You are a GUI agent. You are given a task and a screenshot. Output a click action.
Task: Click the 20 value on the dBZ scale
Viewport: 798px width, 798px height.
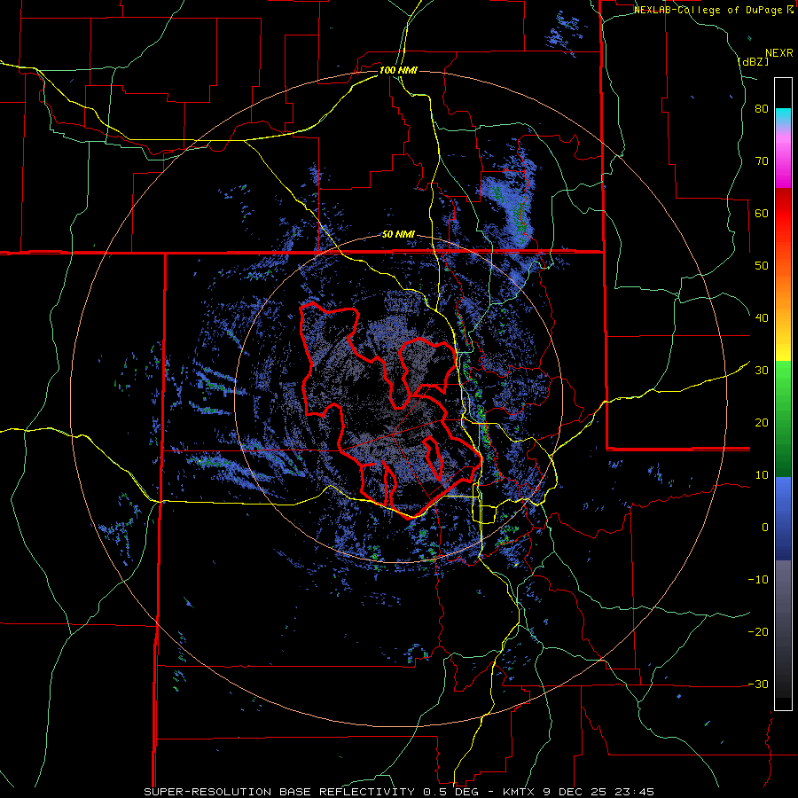click(762, 423)
